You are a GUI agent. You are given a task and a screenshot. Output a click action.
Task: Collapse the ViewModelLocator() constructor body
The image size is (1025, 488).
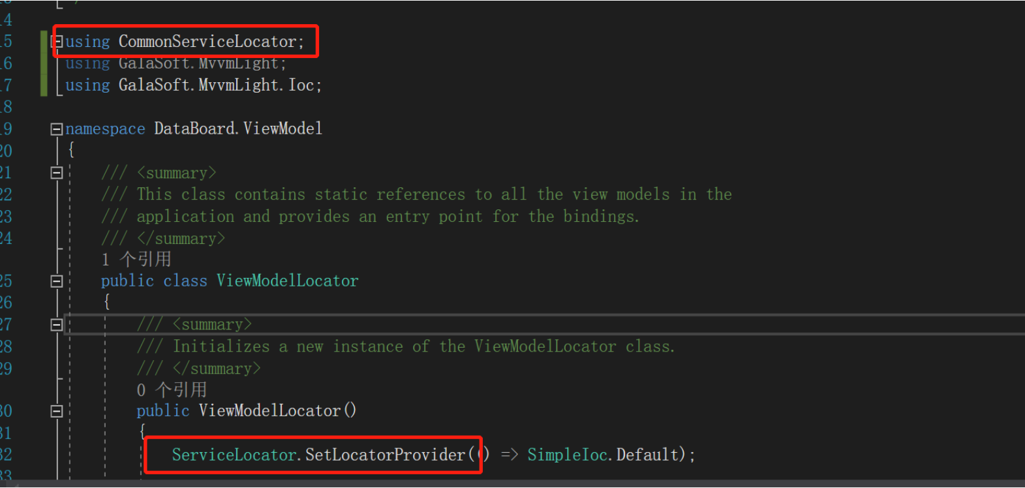(x=56, y=411)
